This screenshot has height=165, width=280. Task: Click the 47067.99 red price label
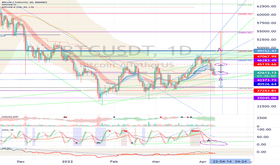[x=266, y=56]
